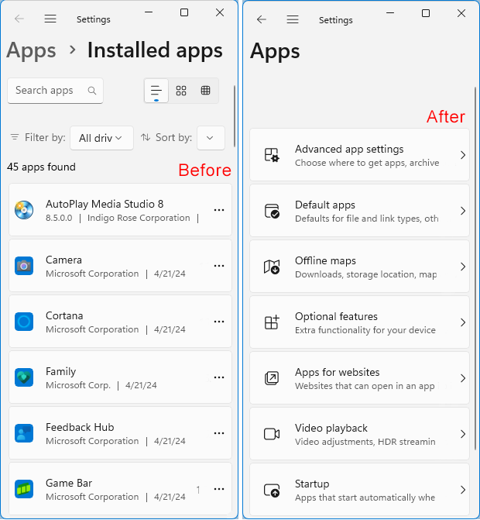Switch to list view layout

click(x=156, y=91)
